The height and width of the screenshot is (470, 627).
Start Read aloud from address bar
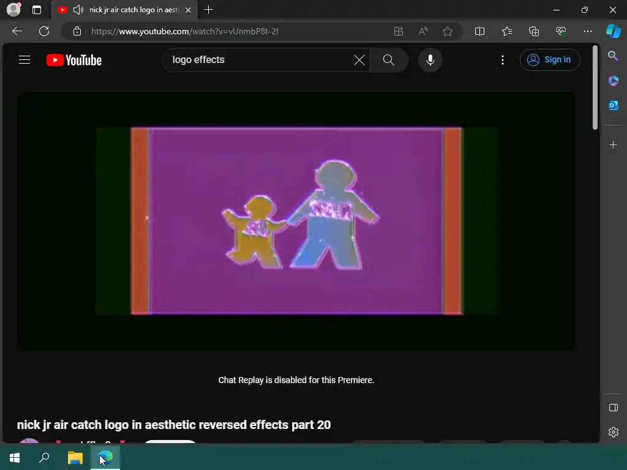coord(423,31)
